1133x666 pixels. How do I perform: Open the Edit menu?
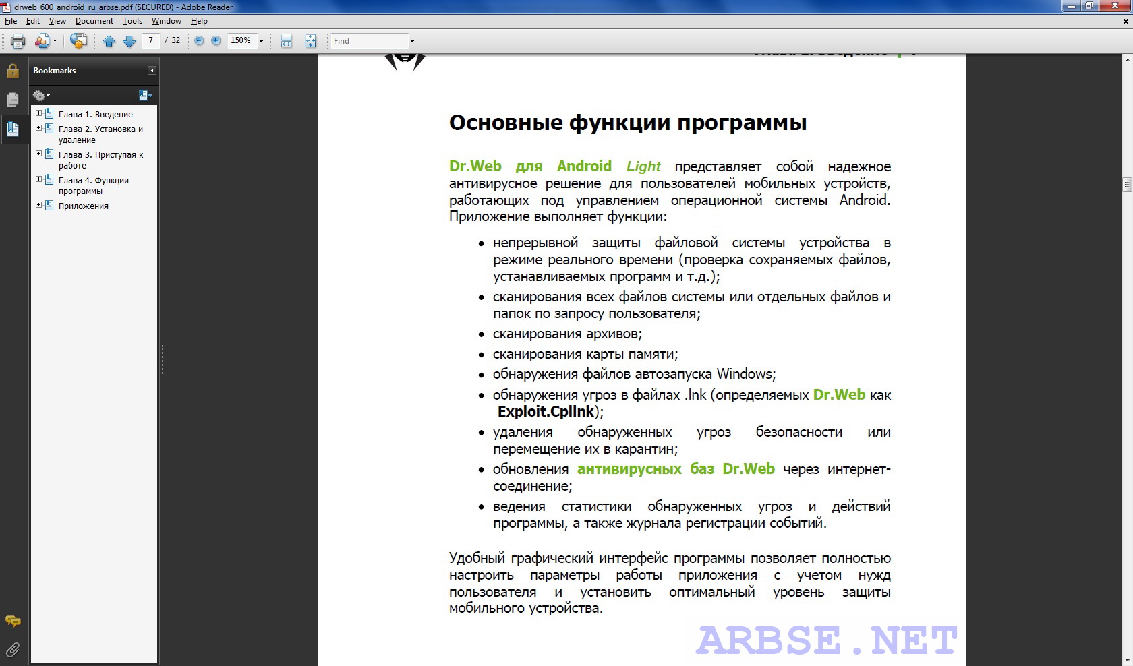tap(33, 21)
